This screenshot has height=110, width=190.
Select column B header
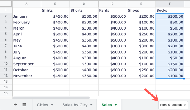[x=55, y=4]
